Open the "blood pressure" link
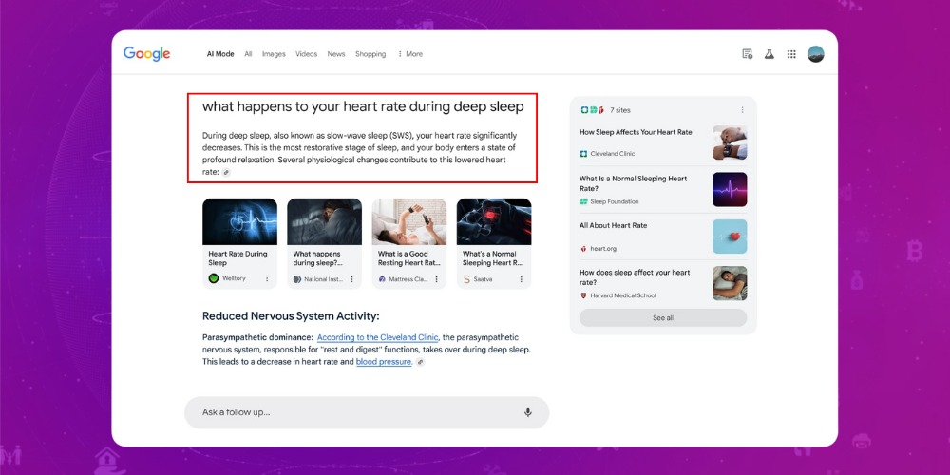Image resolution: width=950 pixels, height=475 pixels. pos(384,362)
